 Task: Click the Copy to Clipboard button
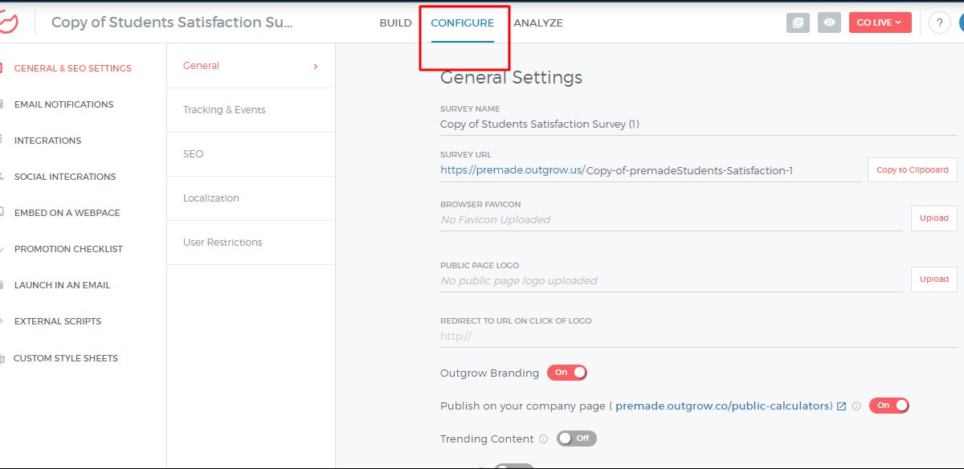pyautogui.click(x=912, y=170)
